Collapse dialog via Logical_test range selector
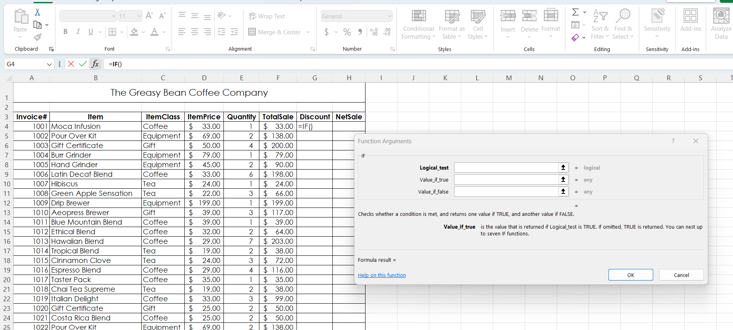 [563, 168]
